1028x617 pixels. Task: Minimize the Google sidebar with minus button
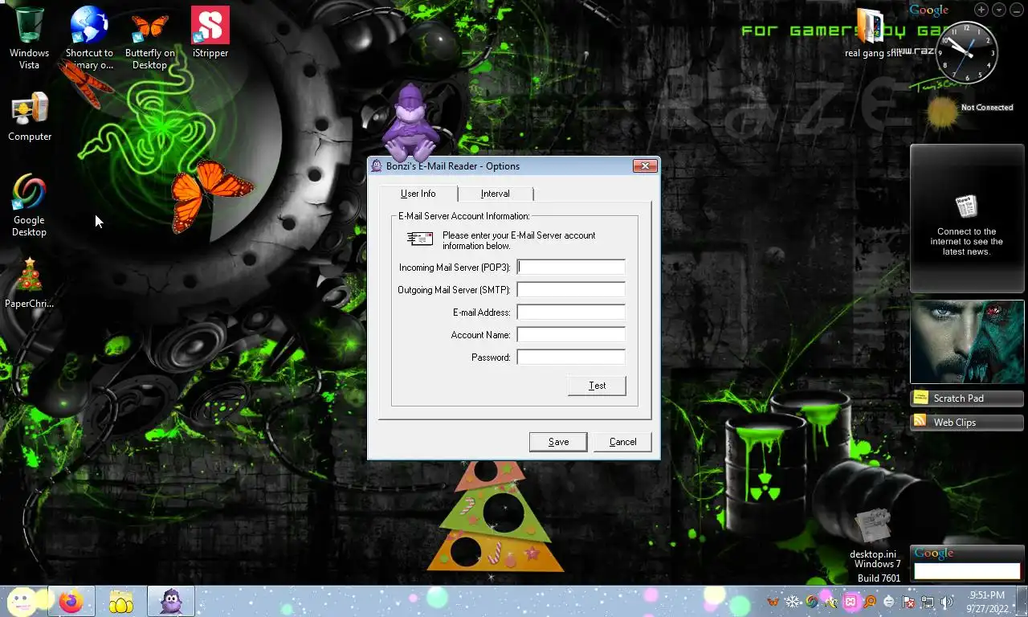(x=1017, y=10)
